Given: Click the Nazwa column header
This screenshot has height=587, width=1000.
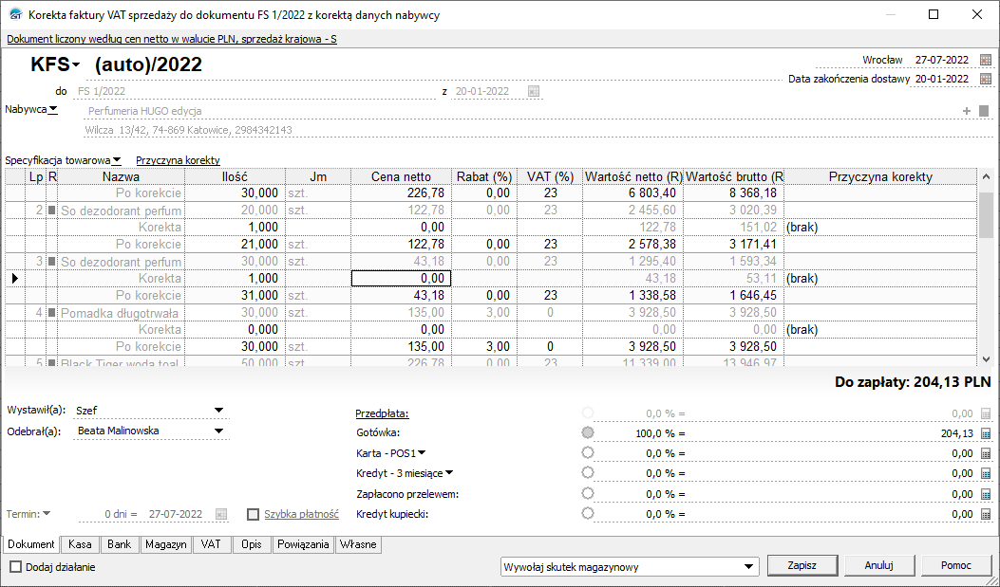Looking at the screenshot, I should [x=122, y=177].
